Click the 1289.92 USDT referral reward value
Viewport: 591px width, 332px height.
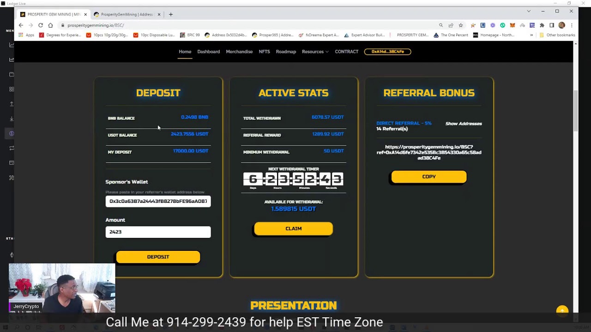(328, 134)
